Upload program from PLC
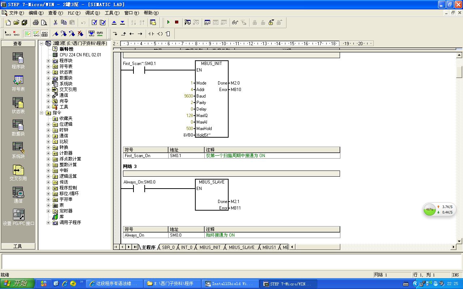The image size is (463, 289). (114, 22)
